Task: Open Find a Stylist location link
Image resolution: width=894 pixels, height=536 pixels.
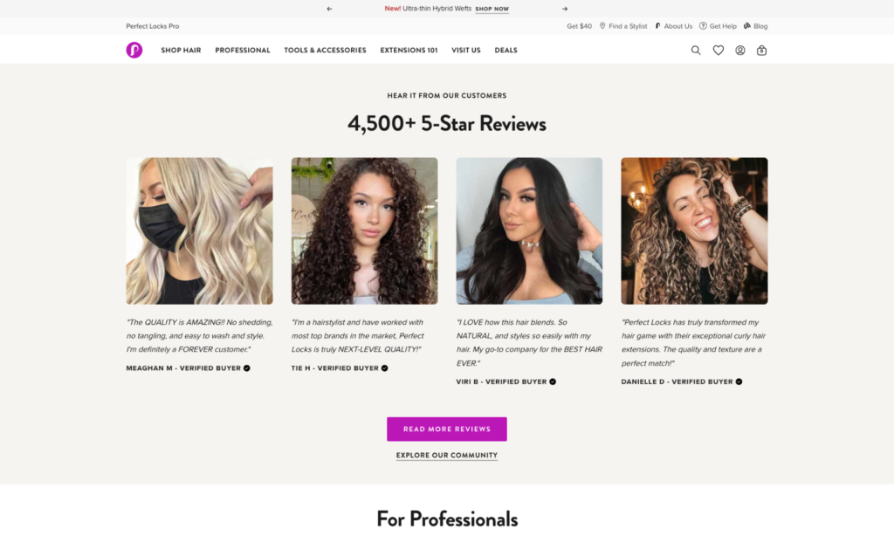Action: coord(623,26)
